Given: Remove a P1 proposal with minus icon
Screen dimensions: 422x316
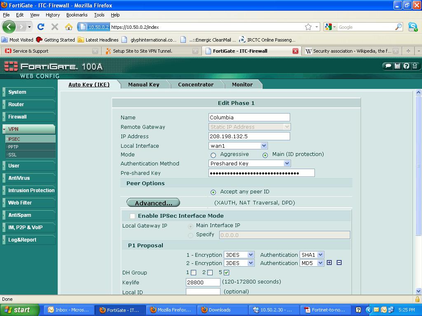Looking at the screenshot, I should coord(339,263).
